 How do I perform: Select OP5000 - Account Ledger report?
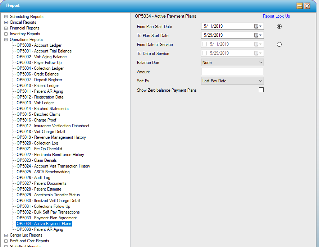[x=39, y=45]
